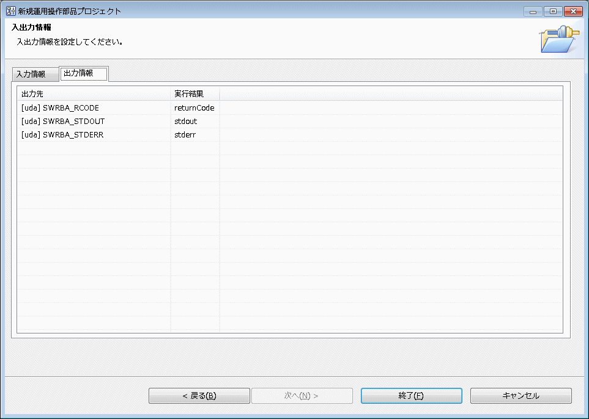Screen dimensions: 589x419
Task: Click the 実行結果 column header
Action: [195, 94]
